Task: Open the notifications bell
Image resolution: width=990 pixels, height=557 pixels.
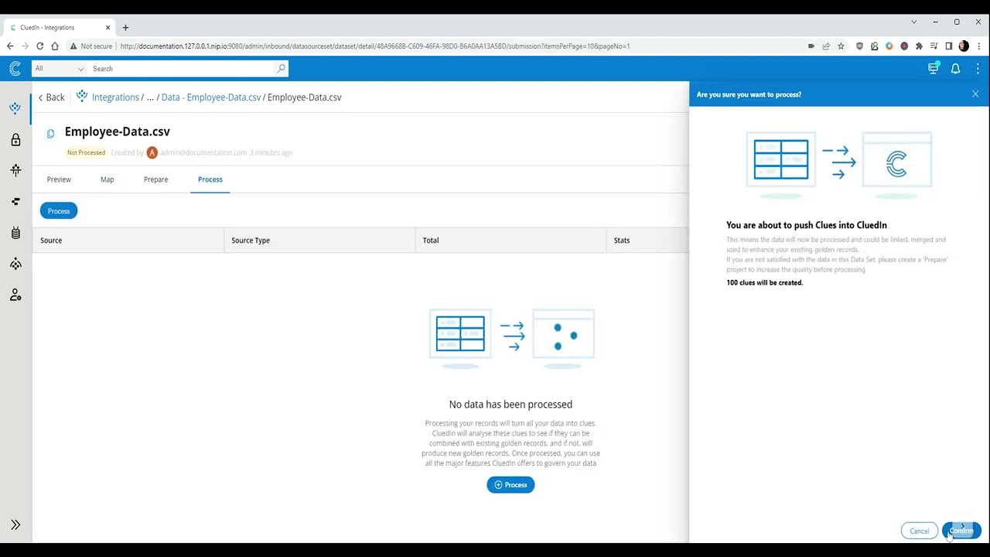Action: pos(955,69)
